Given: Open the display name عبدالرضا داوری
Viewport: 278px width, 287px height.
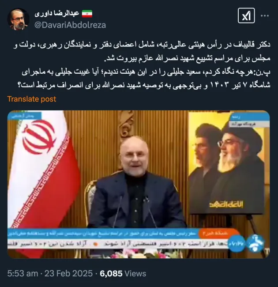Looking at the screenshot, I should point(57,13).
